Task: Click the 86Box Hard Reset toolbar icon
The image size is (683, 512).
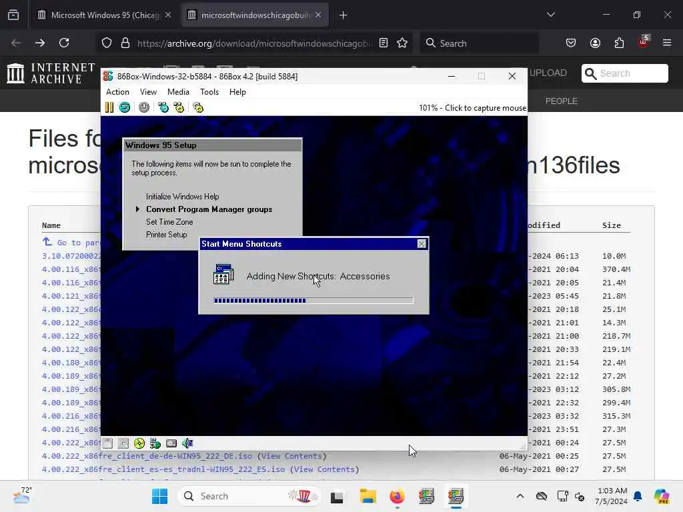Action: click(x=125, y=107)
